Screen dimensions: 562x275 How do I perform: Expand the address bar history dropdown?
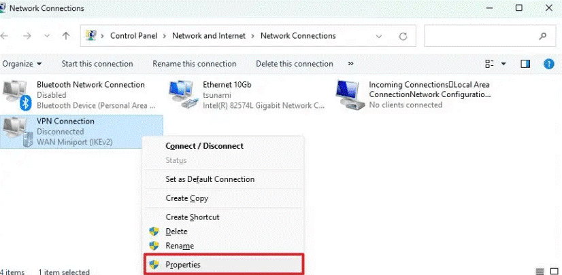click(379, 36)
